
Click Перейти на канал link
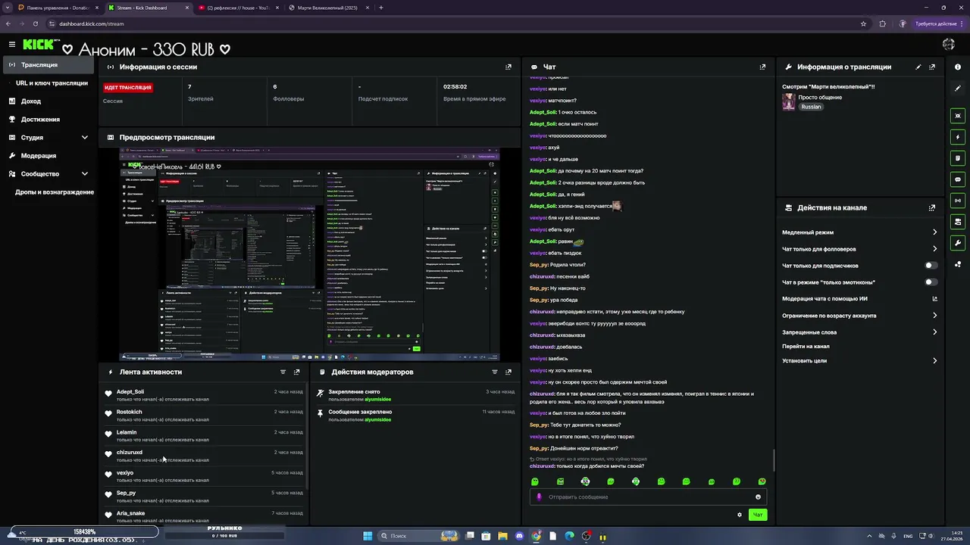click(806, 346)
